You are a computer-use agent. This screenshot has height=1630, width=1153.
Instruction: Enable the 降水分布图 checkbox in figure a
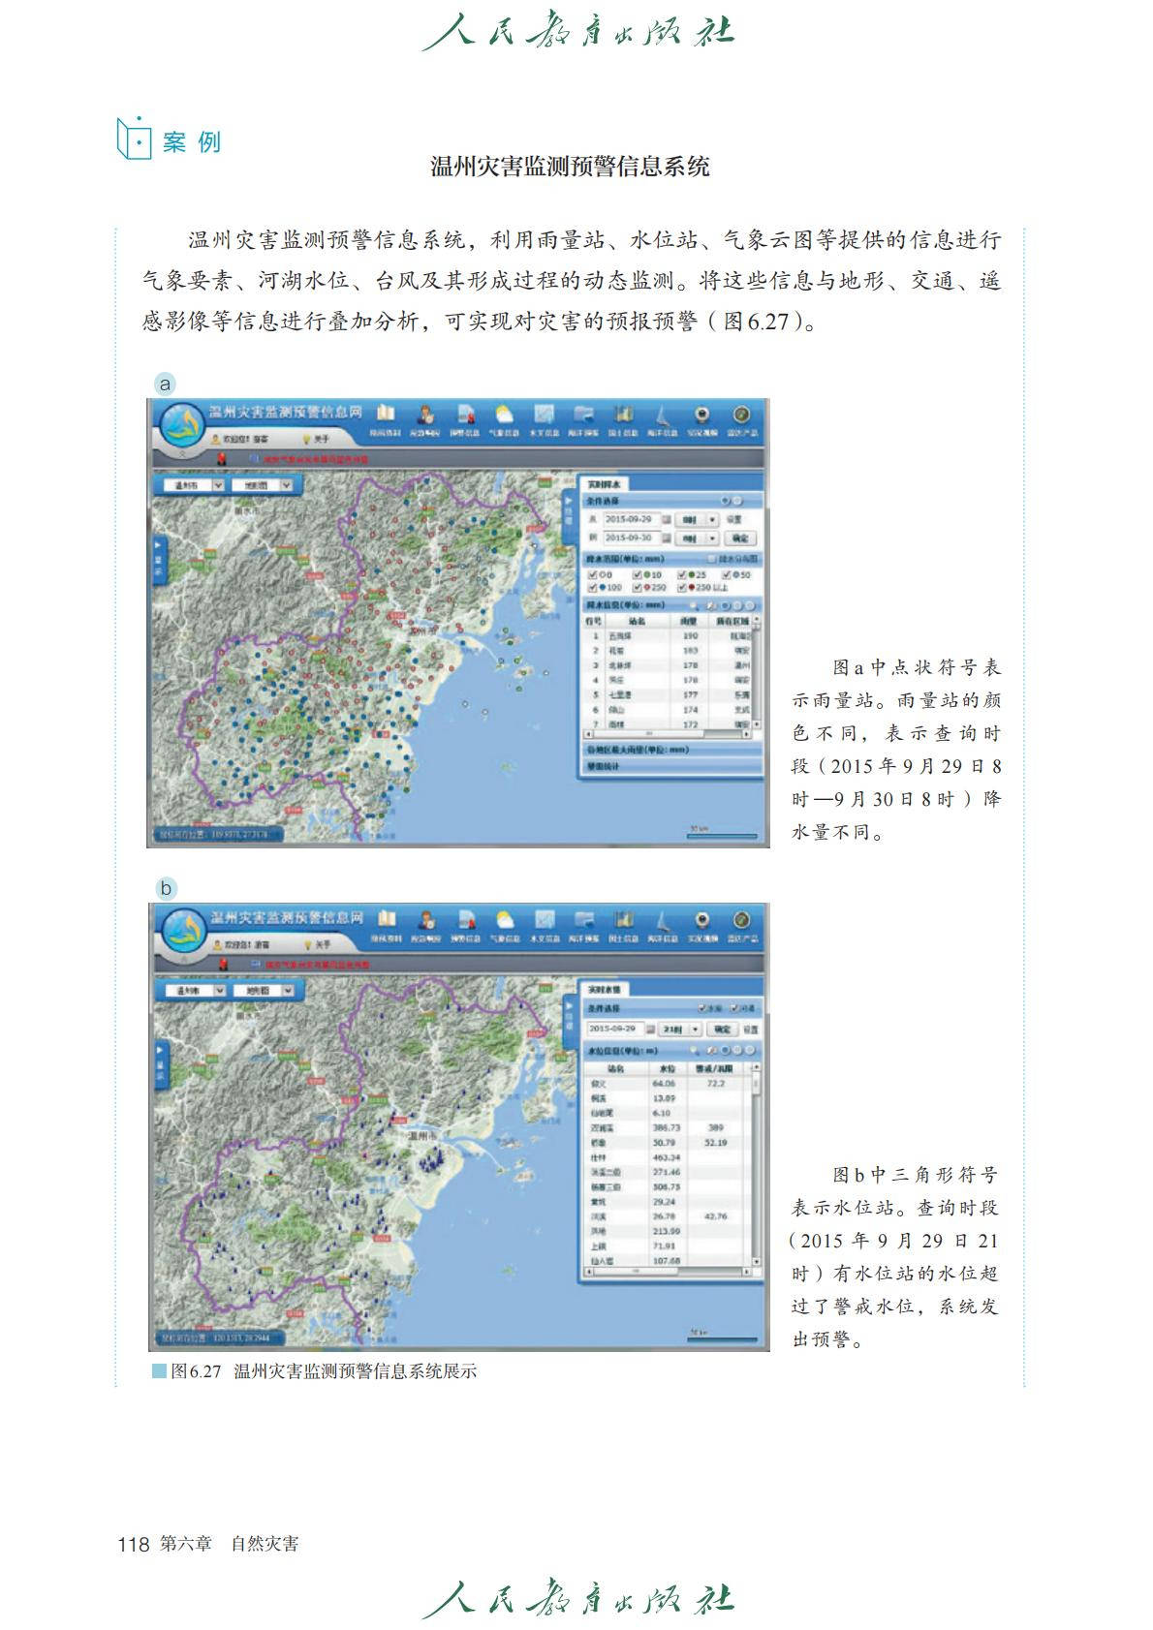pyautogui.click(x=712, y=560)
